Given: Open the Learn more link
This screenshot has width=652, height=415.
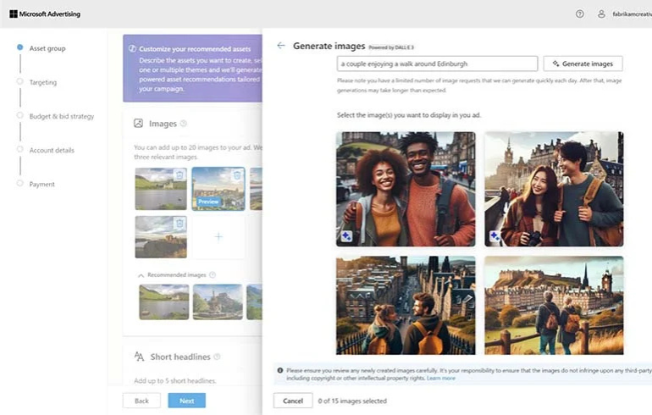Looking at the screenshot, I should pos(441,378).
